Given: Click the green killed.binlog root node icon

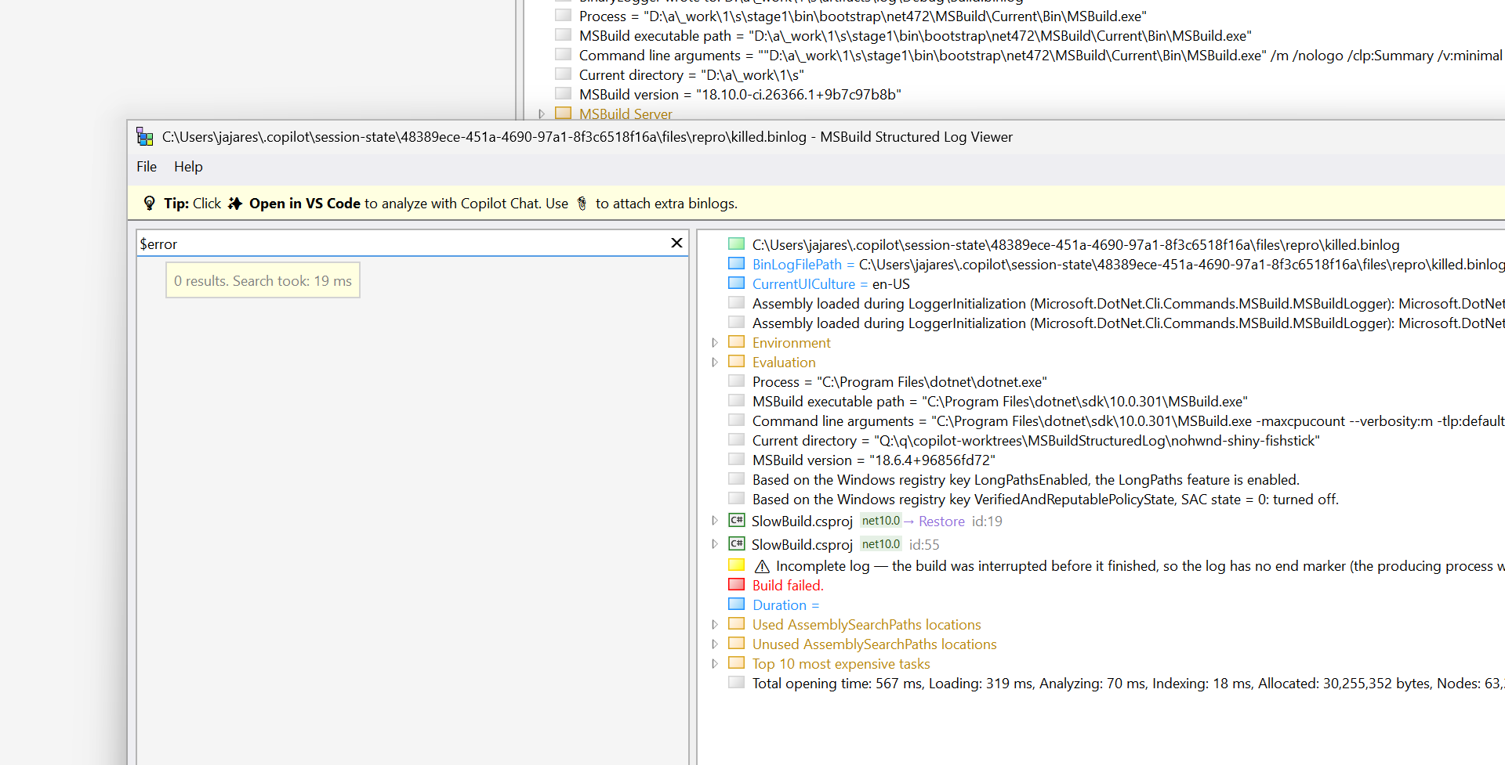Looking at the screenshot, I should click(736, 244).
